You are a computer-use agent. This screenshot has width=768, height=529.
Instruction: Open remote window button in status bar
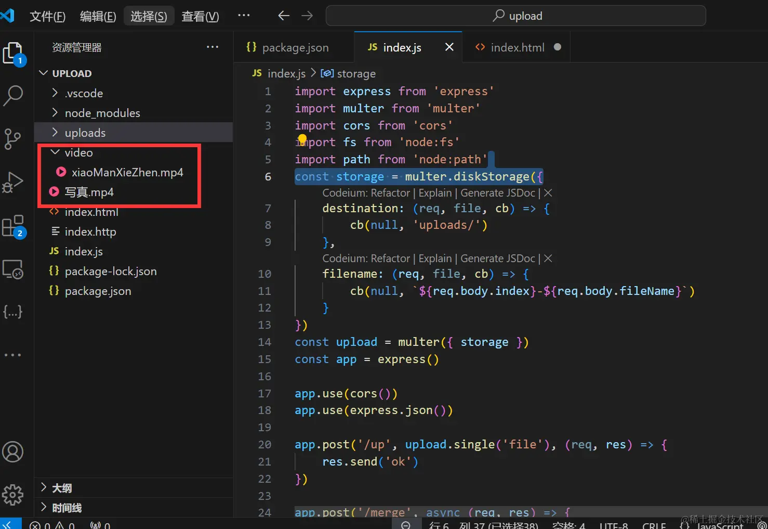click(10, 524)
